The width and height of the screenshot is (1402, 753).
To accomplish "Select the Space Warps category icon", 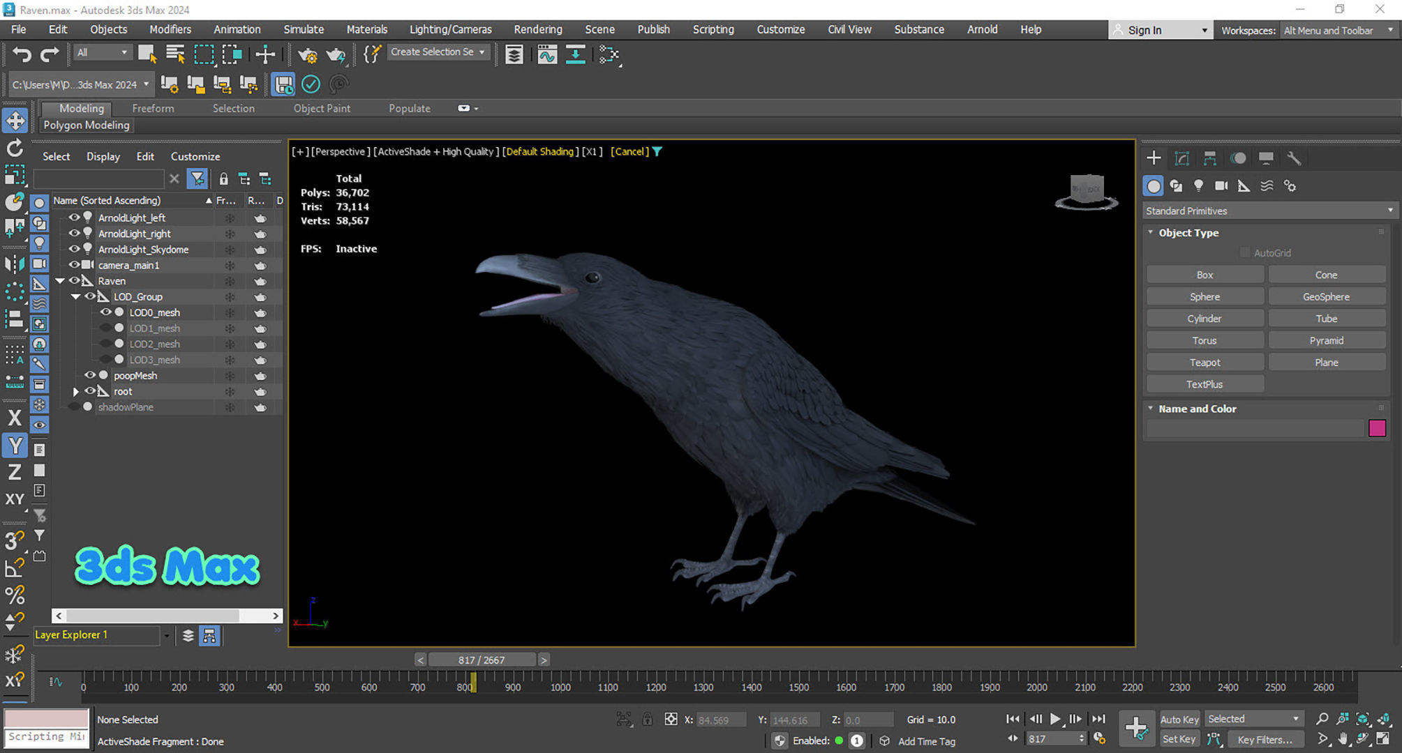I will (1267, 185).
